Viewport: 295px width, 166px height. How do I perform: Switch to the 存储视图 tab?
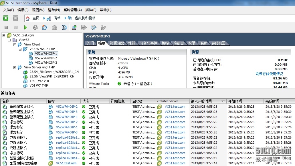(218, 43)
